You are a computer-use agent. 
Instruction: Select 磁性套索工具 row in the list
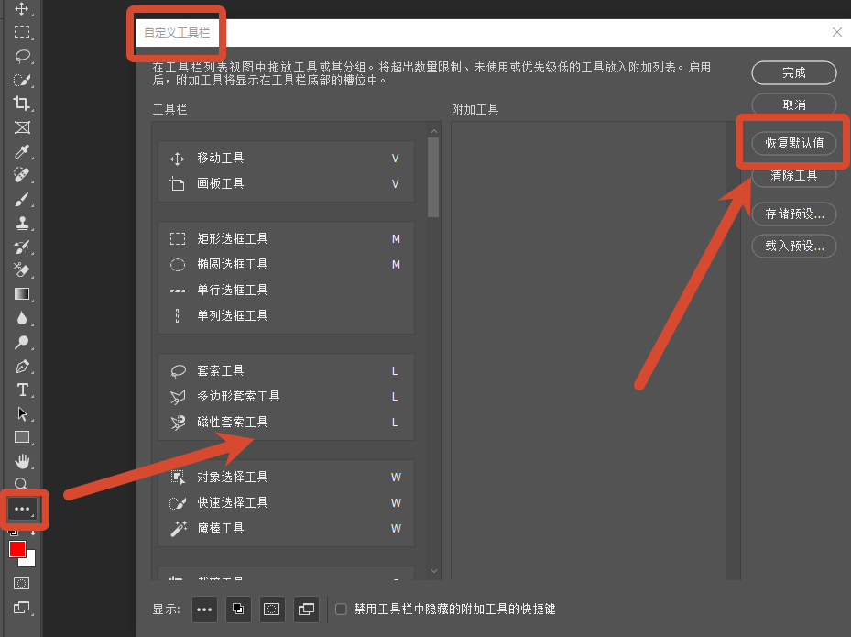pyautogui.click(x=286, y=422)
